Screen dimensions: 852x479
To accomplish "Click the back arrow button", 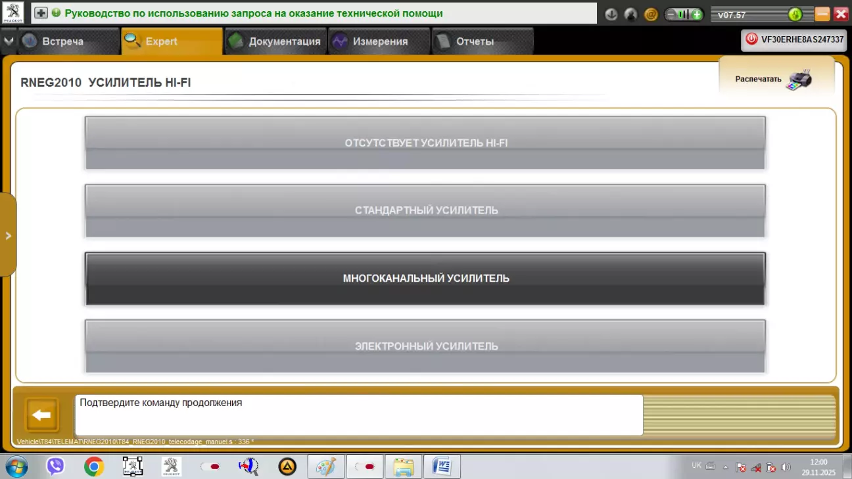I will pos(42,415).
